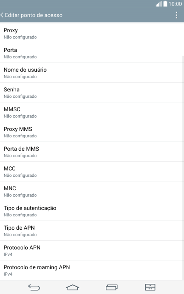Open the Proxy setting
Viewport: 184px width, 294px height.
[x=91, y=33]
